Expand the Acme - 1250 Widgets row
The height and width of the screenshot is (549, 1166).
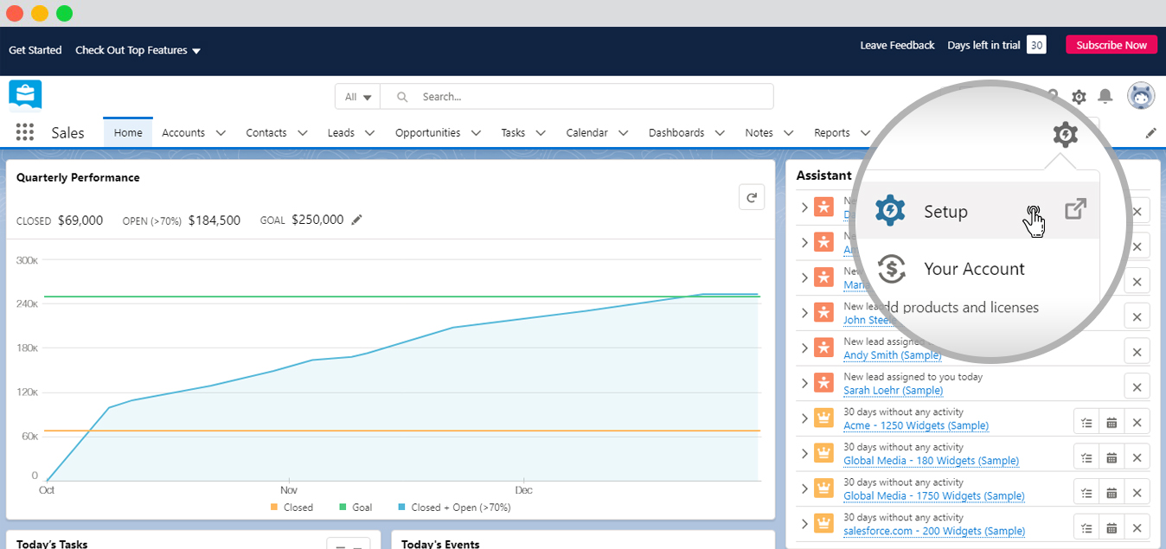(804, 418)
